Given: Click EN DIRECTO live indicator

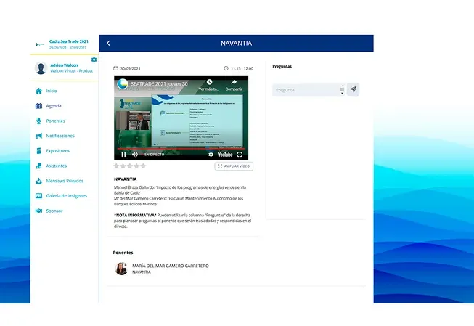Looking at the screenshot, I should point(154,155).
